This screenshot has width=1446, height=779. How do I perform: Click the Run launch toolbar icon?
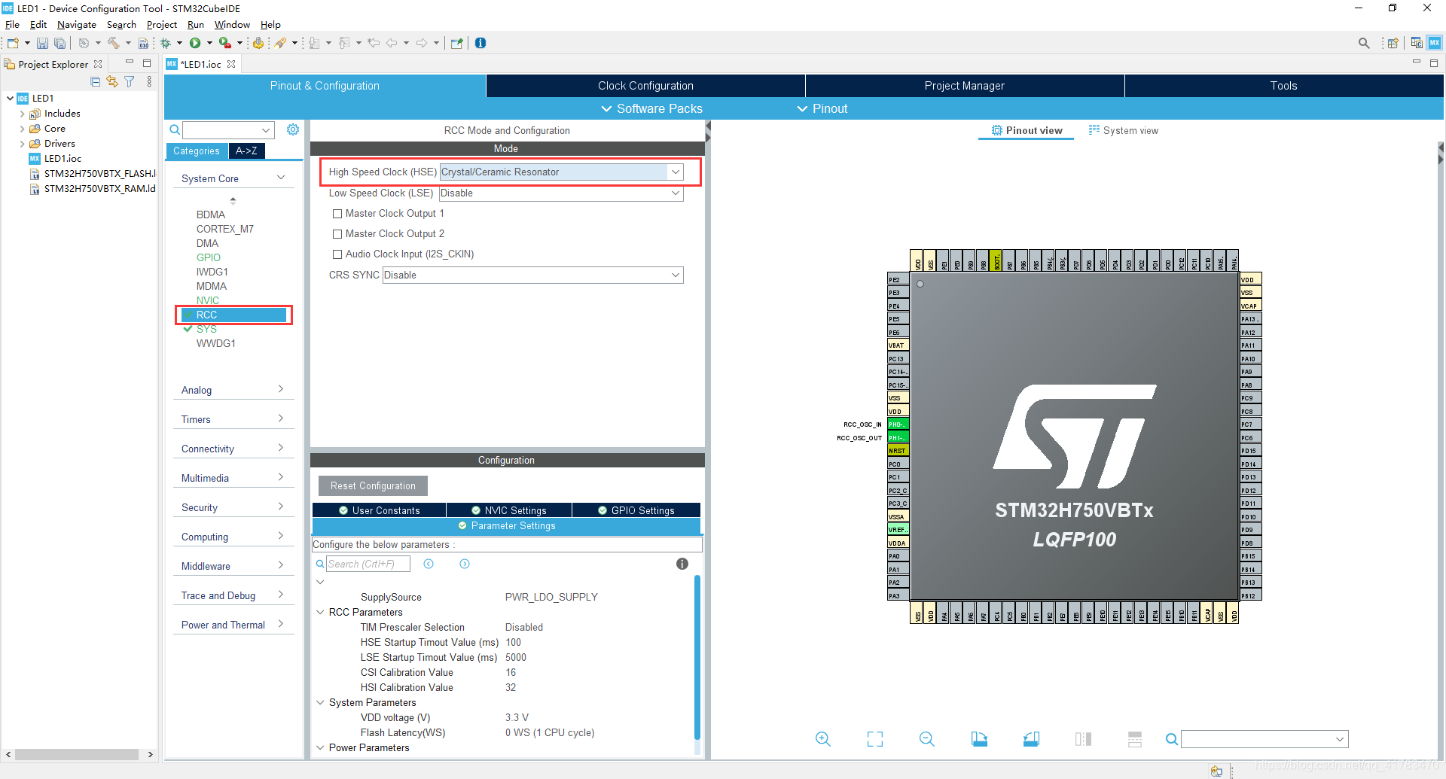point(195,43)
